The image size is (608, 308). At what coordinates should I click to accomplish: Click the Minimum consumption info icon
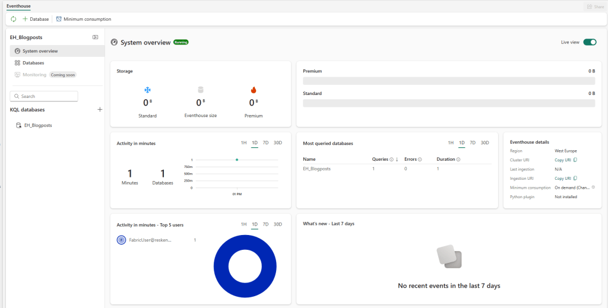(593, 187)
